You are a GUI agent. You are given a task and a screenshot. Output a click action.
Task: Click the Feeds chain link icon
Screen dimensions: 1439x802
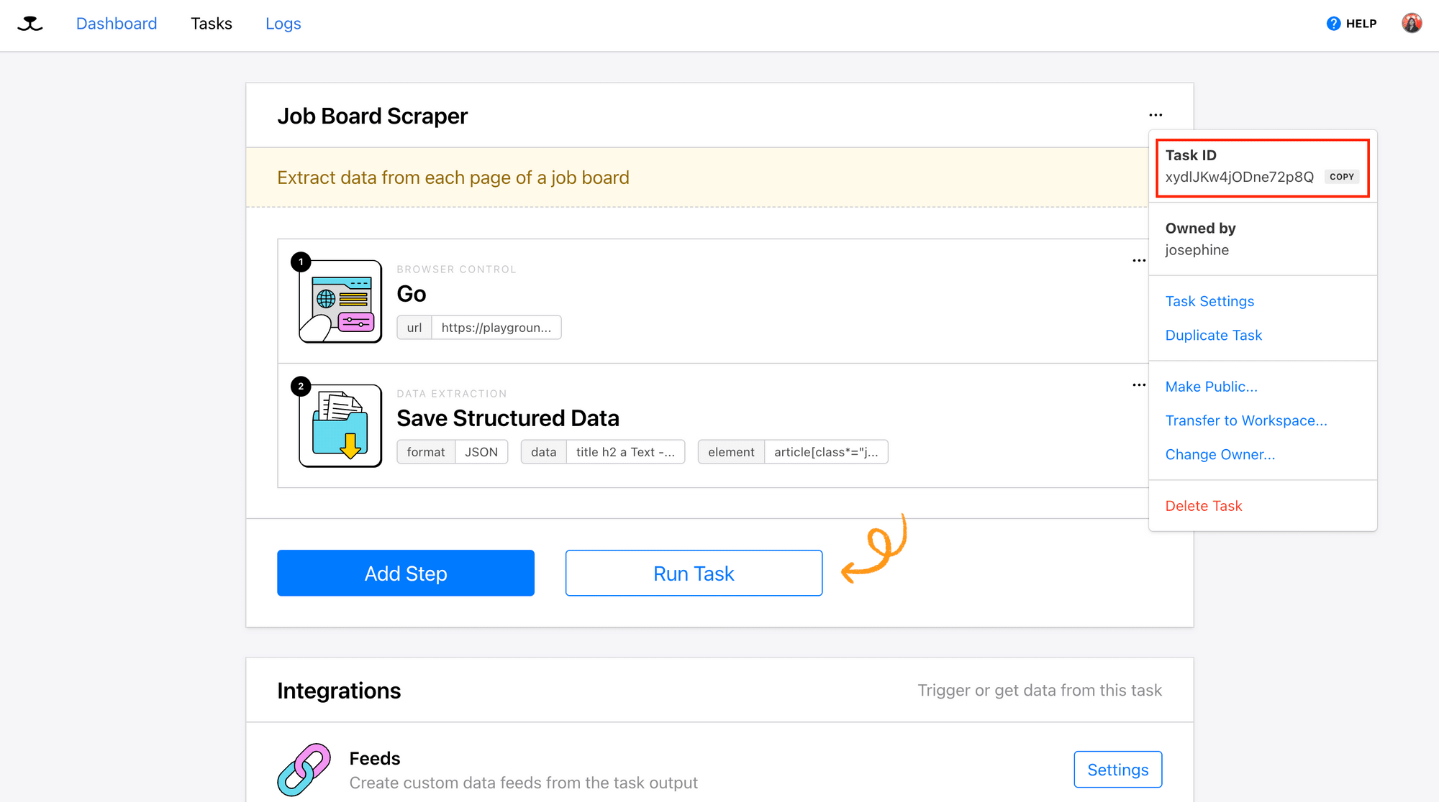tap(304, 769)
